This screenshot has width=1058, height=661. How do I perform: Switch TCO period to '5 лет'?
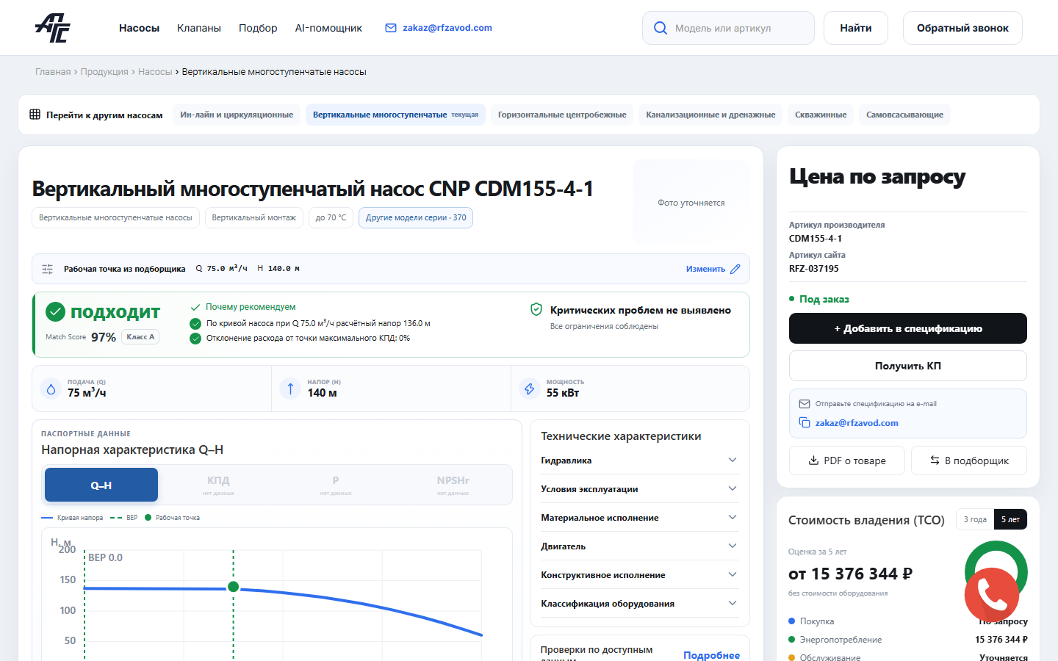pyautogui.click(x=1010, y=519)
